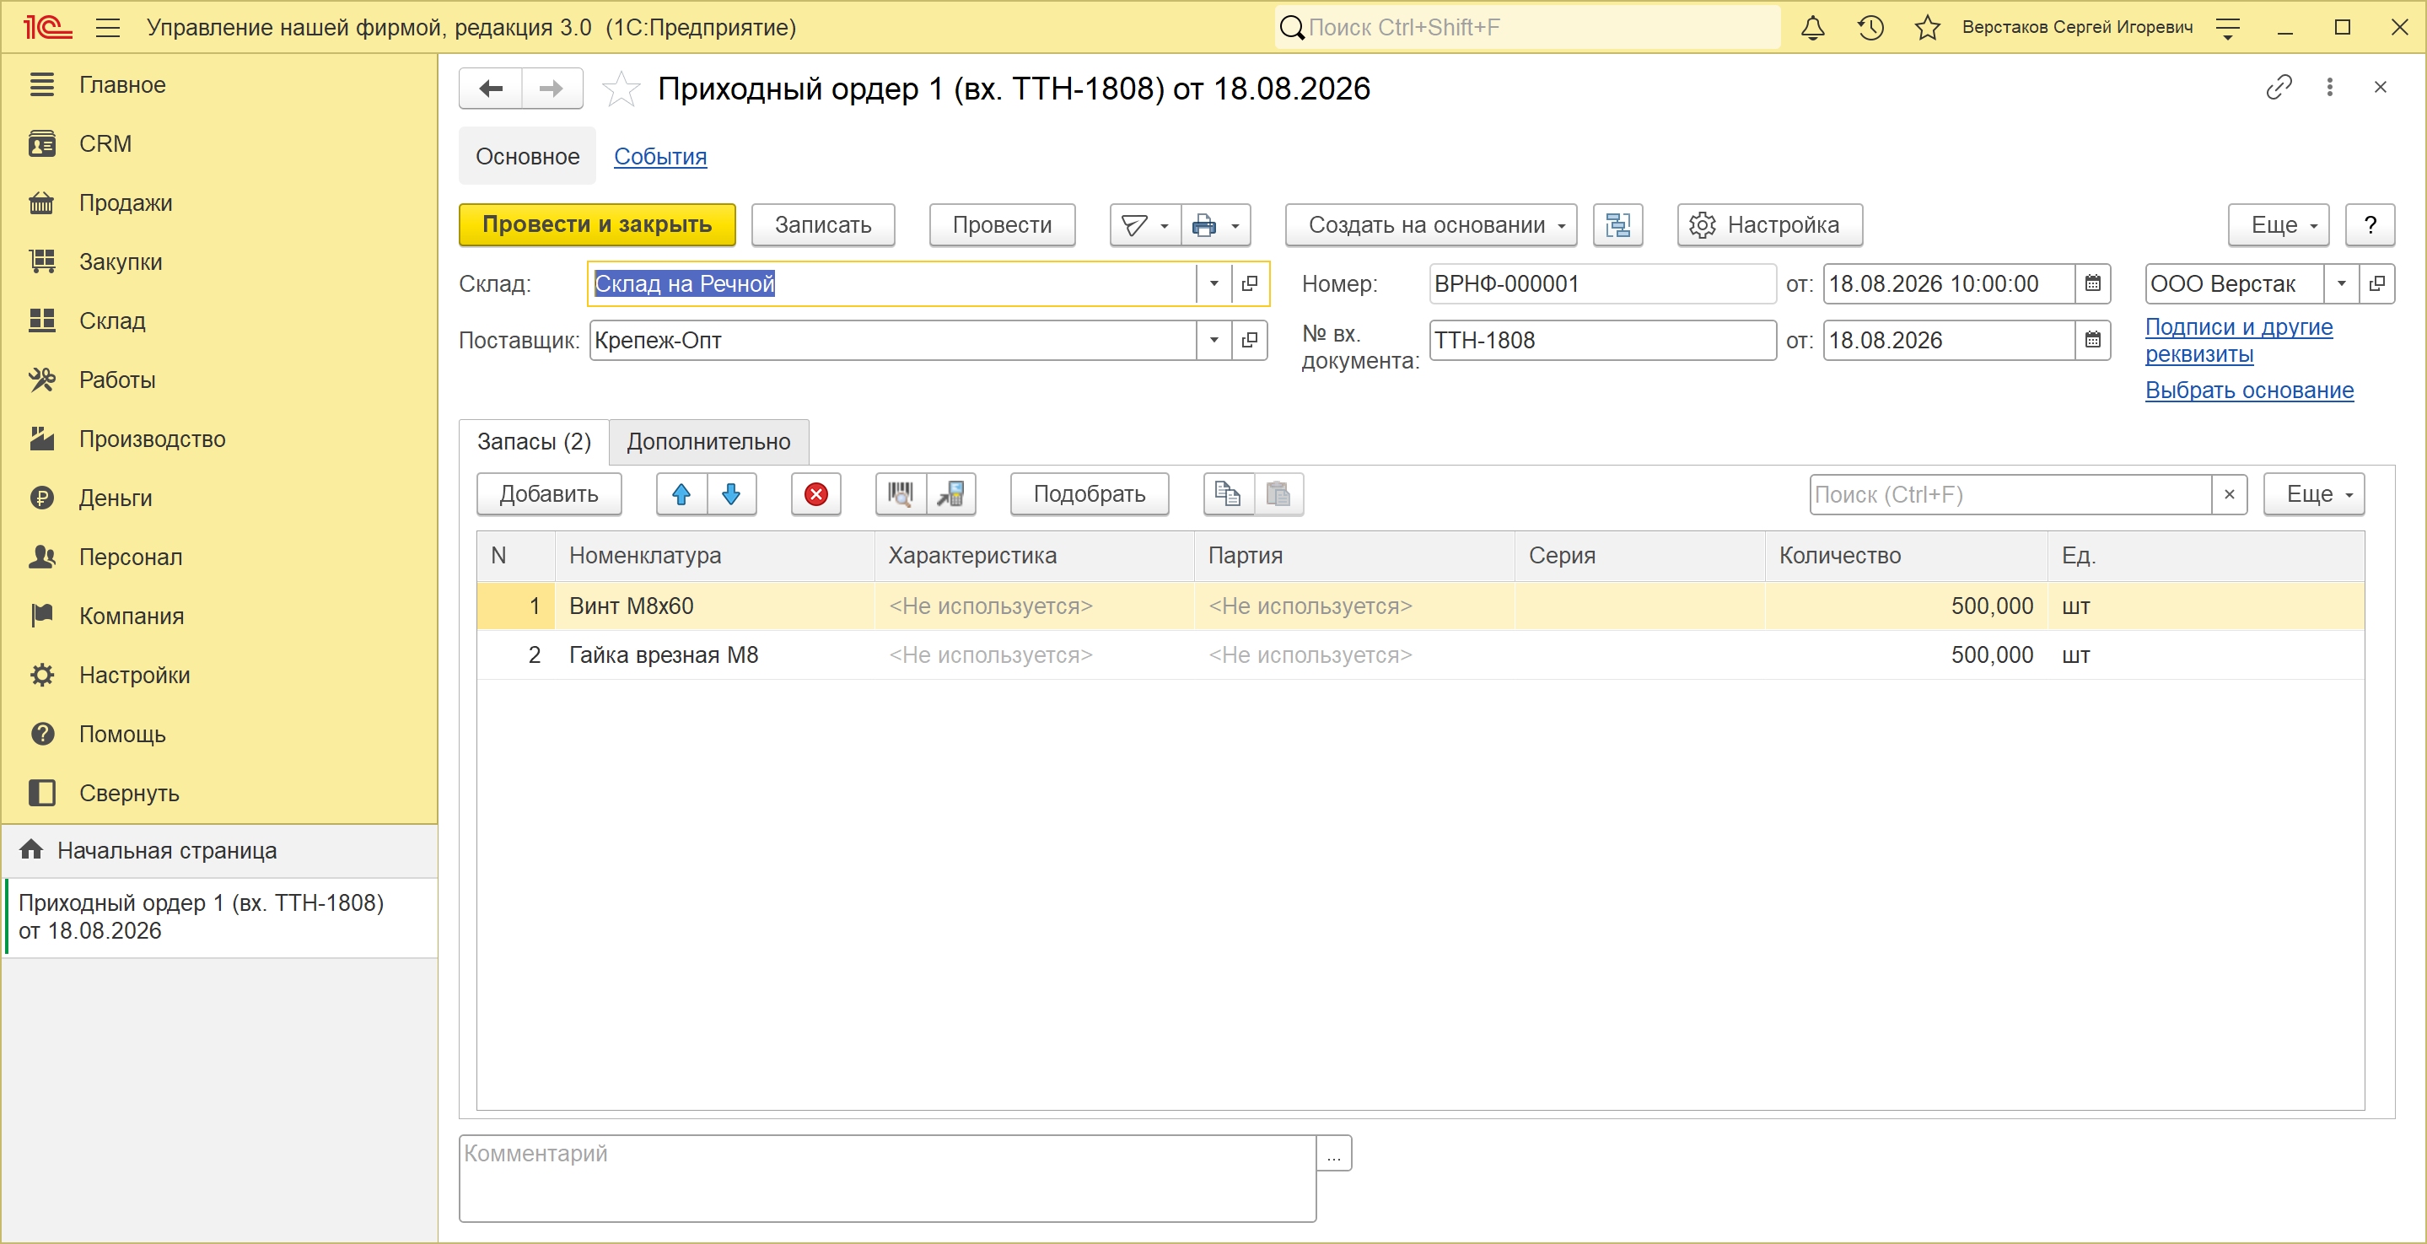Open top toolbar Еще menu
Image resolution: width=2427 pixels, height=1244 pixels.
click(2277, 225)
